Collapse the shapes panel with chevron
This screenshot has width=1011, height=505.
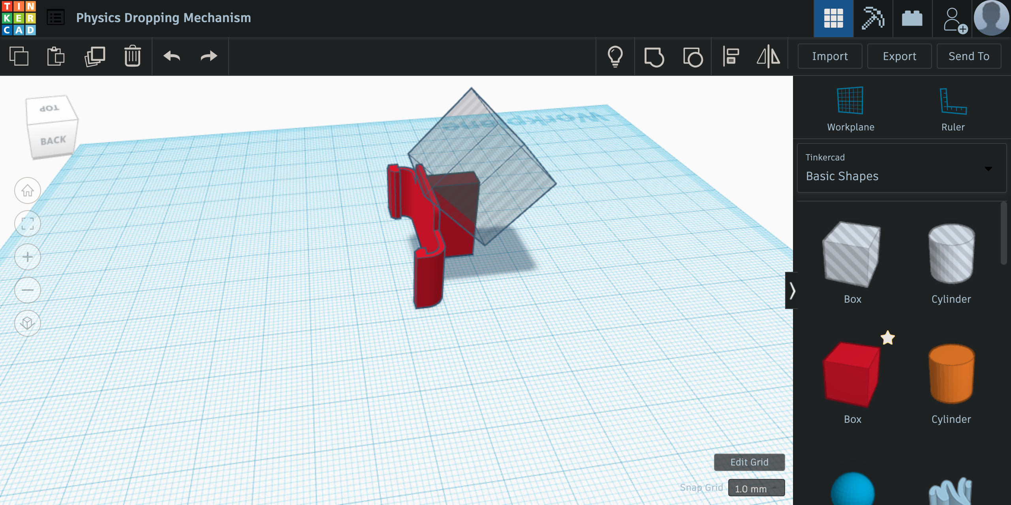(x=791, y=290)
